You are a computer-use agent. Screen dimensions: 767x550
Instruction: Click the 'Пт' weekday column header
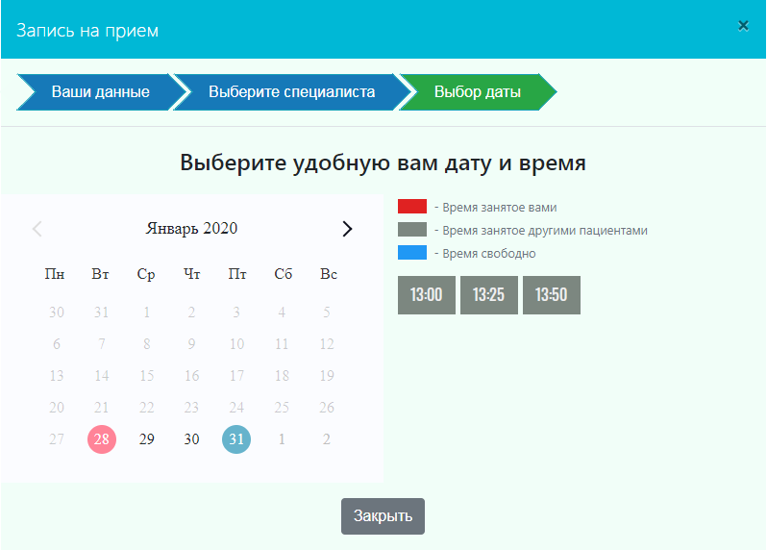click(x=236, y=275)
